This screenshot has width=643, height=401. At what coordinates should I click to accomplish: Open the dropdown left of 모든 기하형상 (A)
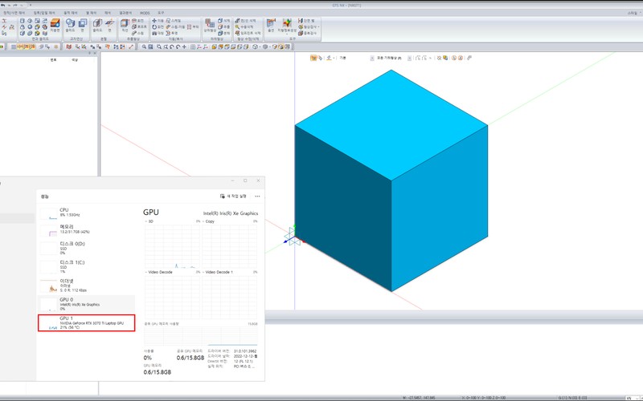pos(372,58)
